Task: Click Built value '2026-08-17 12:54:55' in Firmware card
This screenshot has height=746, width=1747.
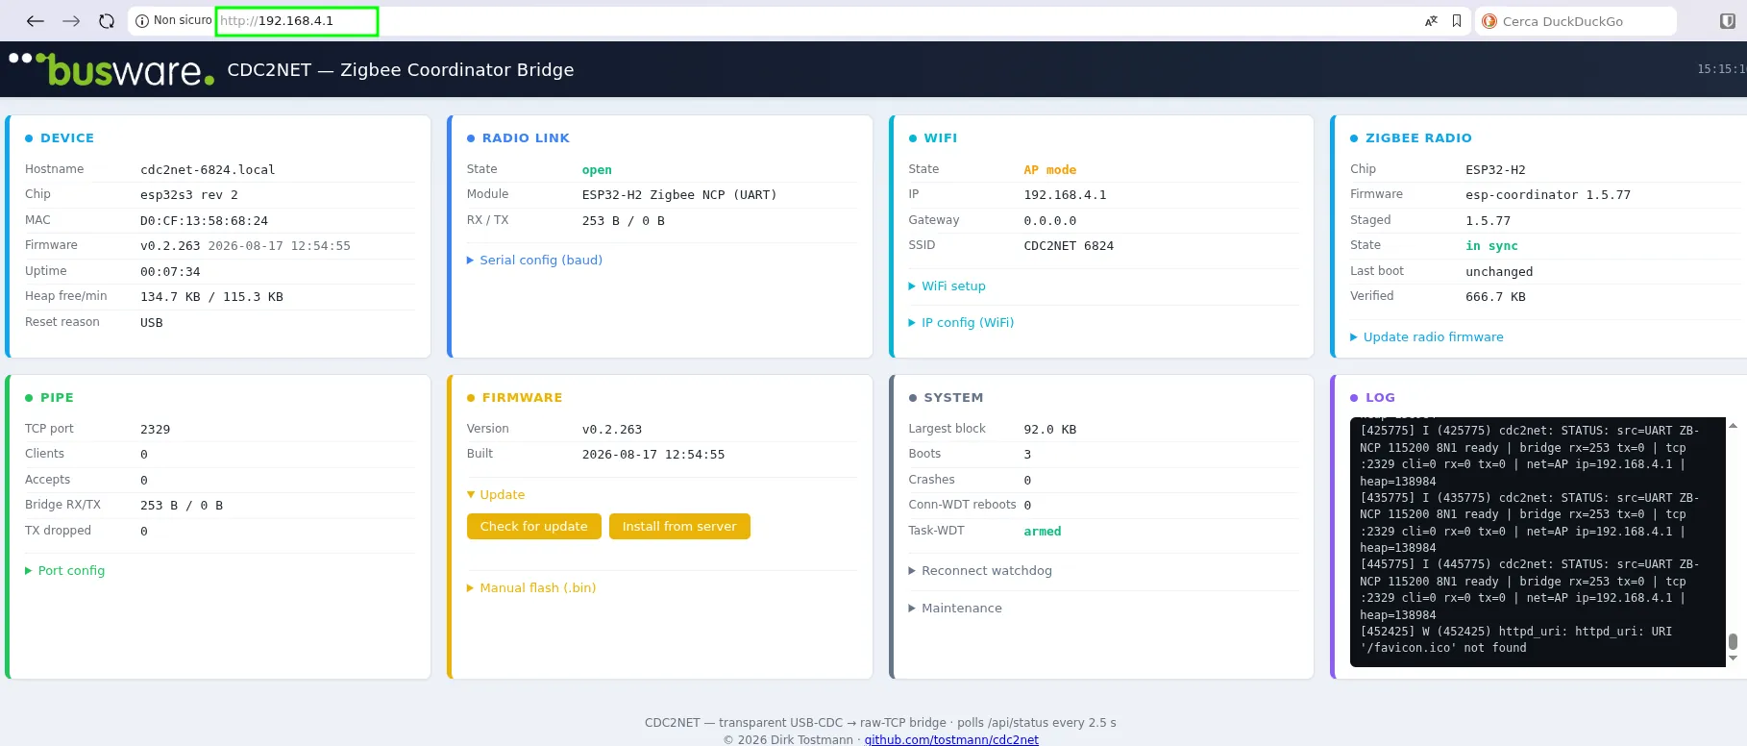Action: (x=653, y=454)
